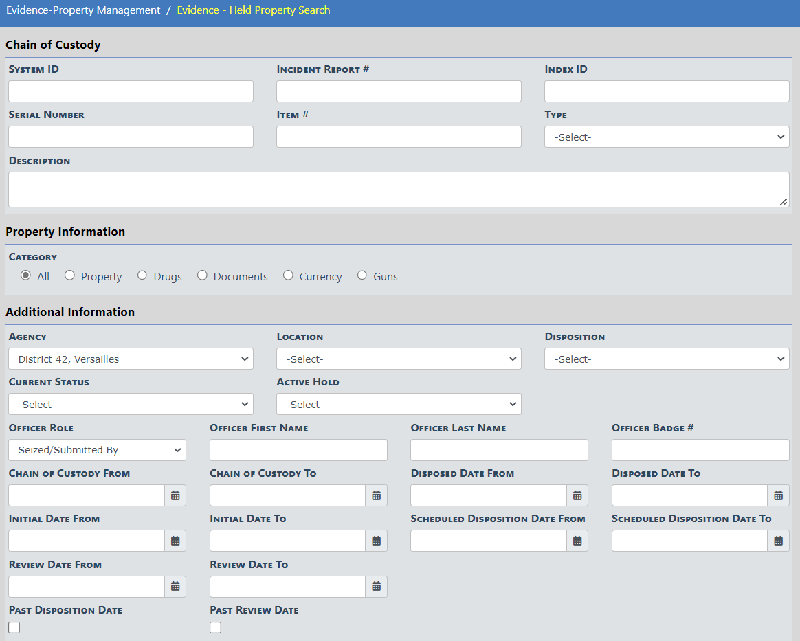
Task: Open calendar picker for Disposed Date From
Action: [577, 495]
